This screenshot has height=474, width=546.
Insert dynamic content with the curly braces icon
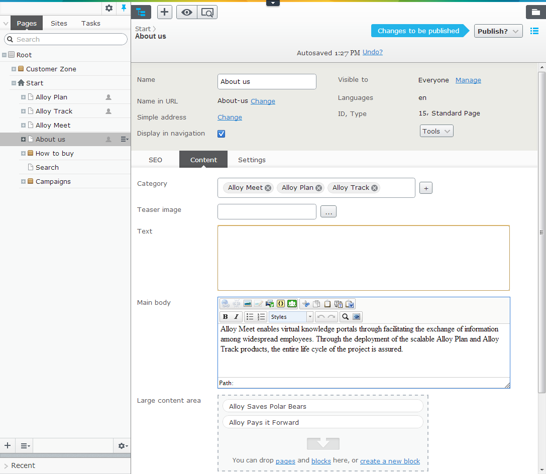pos(281,304)
